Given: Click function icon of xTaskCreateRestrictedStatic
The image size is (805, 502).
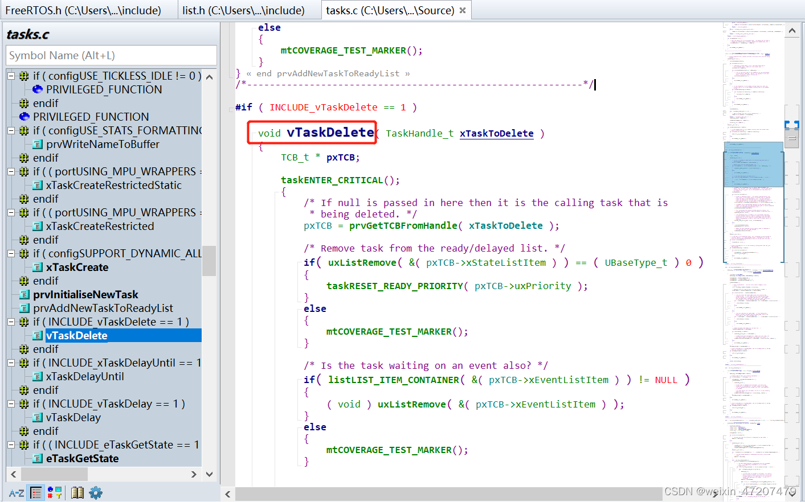Looking at the screenshot, I should coord(38,185).
